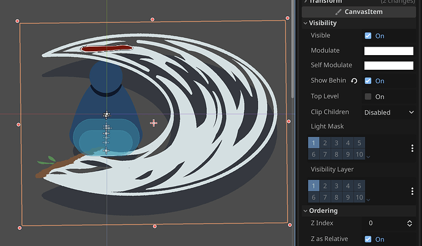
Task: Toggle Light Mask layer 3
Action: [x=336, y=143]
